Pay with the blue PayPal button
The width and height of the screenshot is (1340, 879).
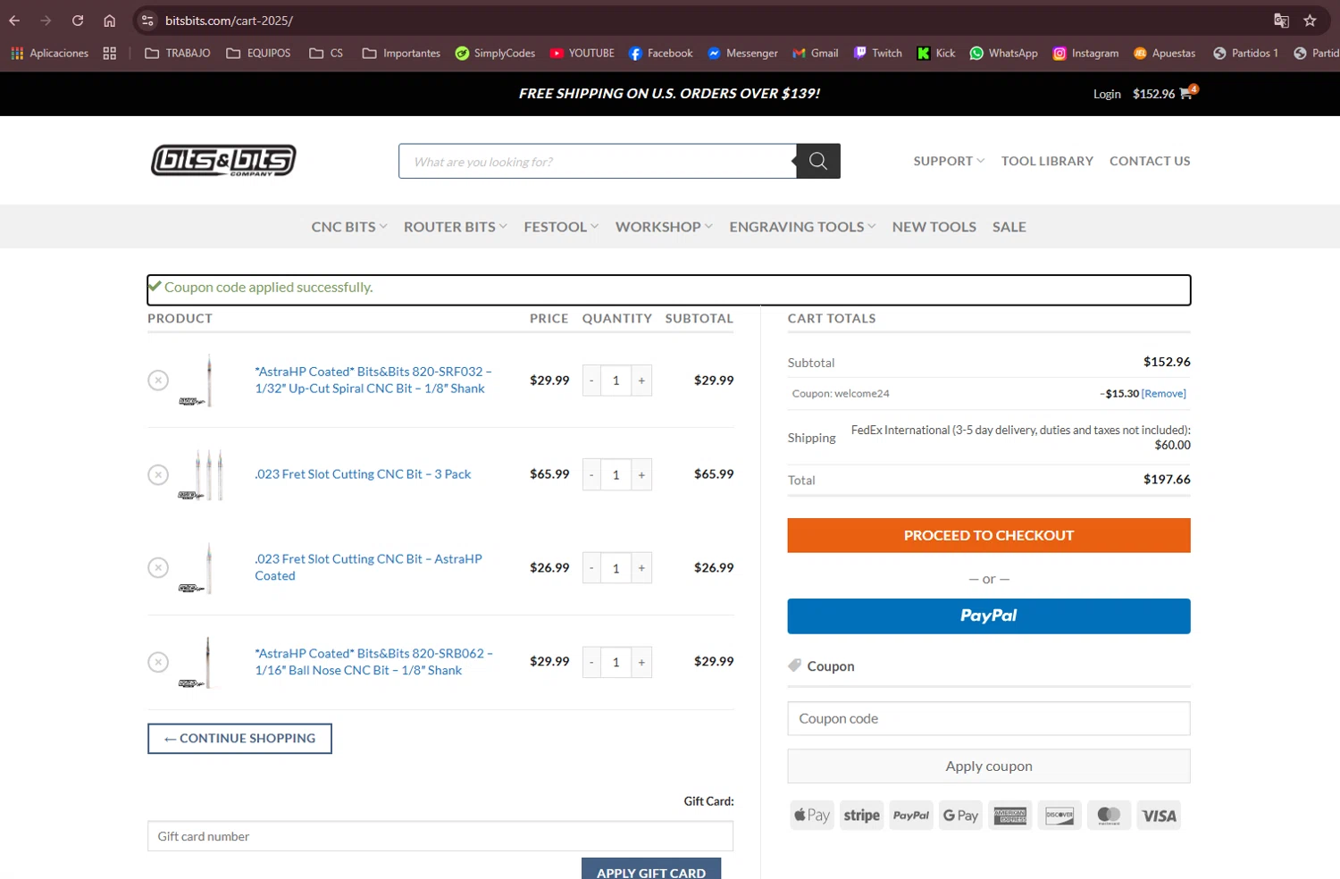click(989, 616)
